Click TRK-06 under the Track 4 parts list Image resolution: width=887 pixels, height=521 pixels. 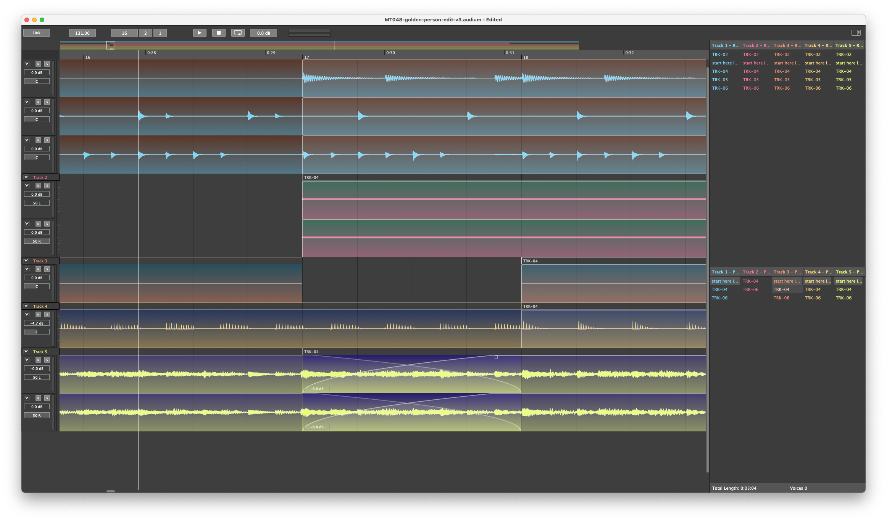(x=813, y=298)
